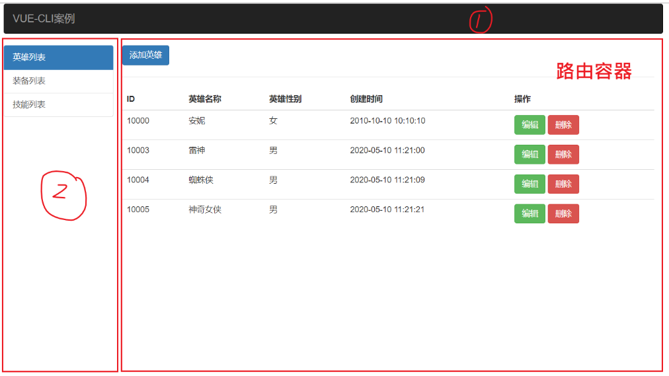Click the 添加英雄 button
This screenshot has width=669, height=376.
coord(145,56)
